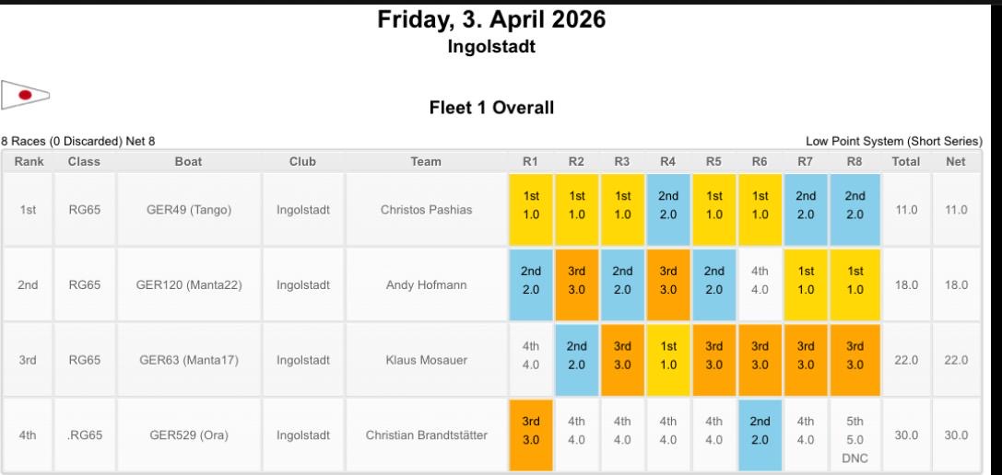The image size is (1002, 475).
Task: Click the Rank column header
Action: coord(29,161)
